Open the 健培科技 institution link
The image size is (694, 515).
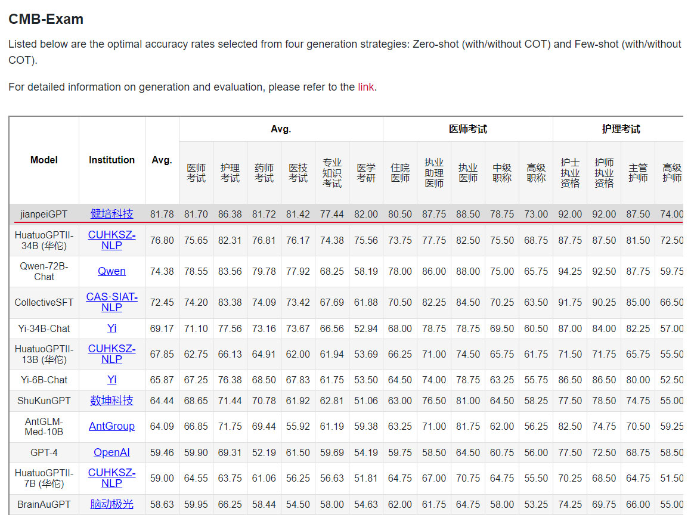pyautogui.click(x=111, y=214)
